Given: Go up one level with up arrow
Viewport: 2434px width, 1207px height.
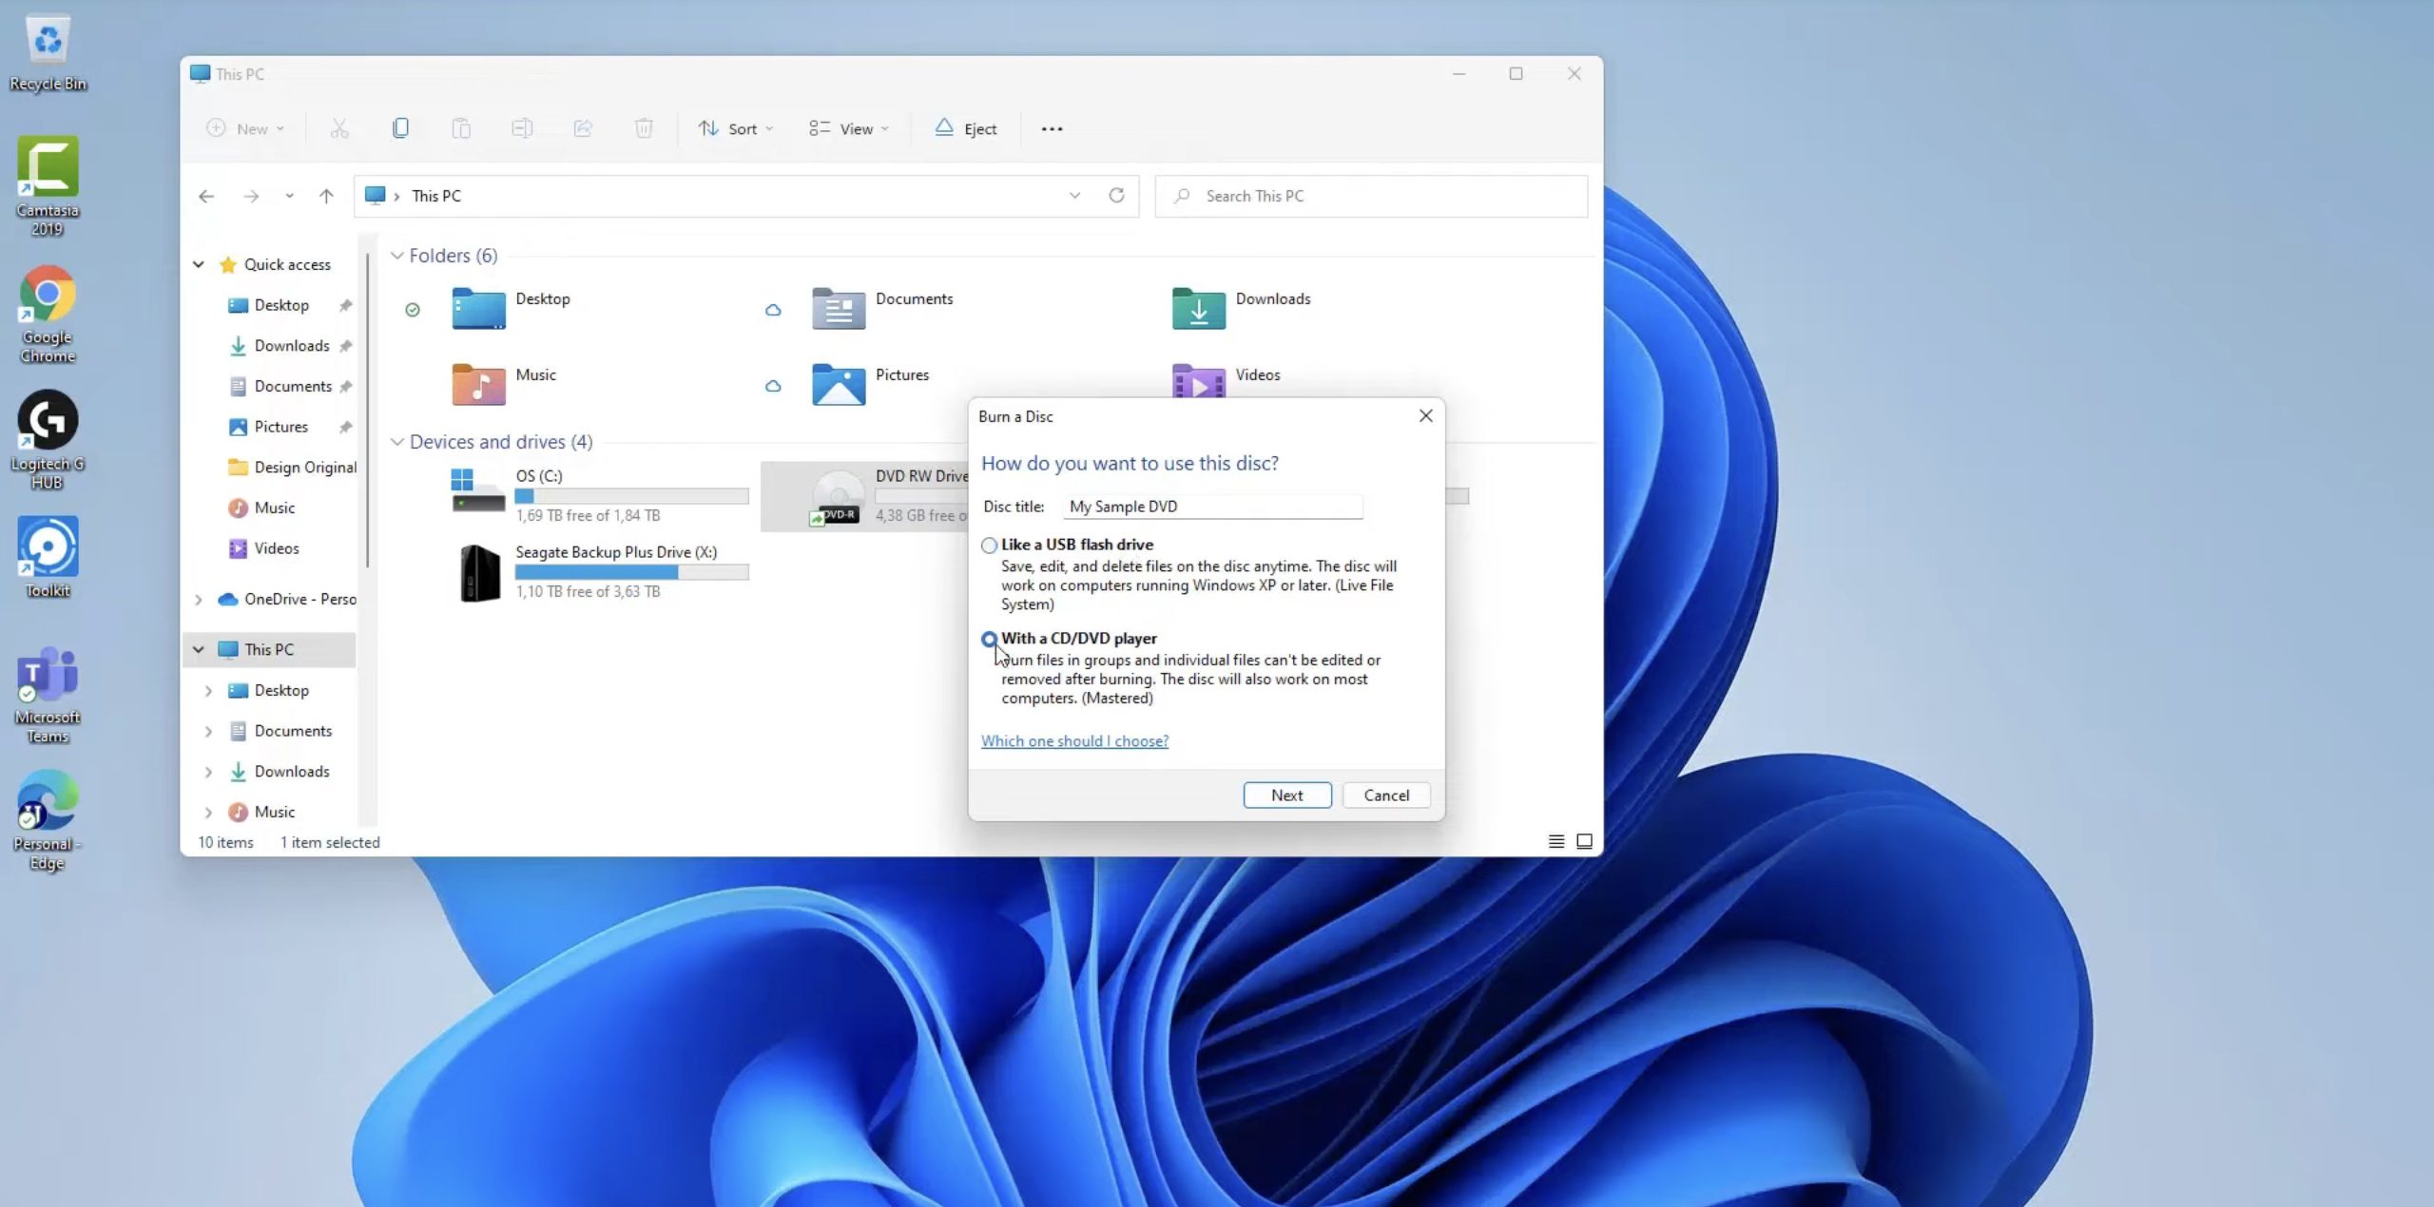Looking at the screenshot, I should (x=326, y=196).
